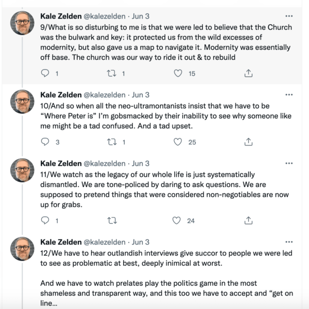Share the 9/ tweet about the Church
This screenshot has height=309, width=309.
tap(248, 73)
